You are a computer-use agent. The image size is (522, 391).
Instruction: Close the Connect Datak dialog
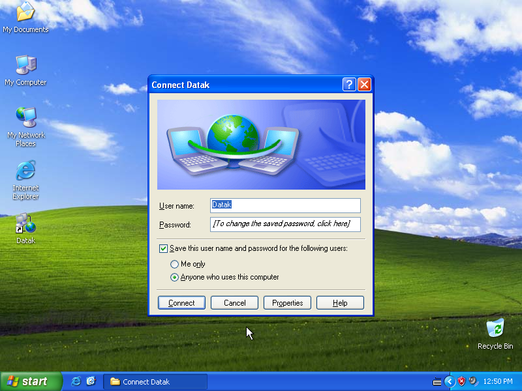click(364, 85)
